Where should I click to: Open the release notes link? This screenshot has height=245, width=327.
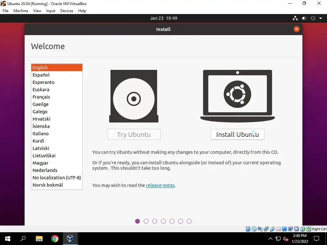point(160,185)
